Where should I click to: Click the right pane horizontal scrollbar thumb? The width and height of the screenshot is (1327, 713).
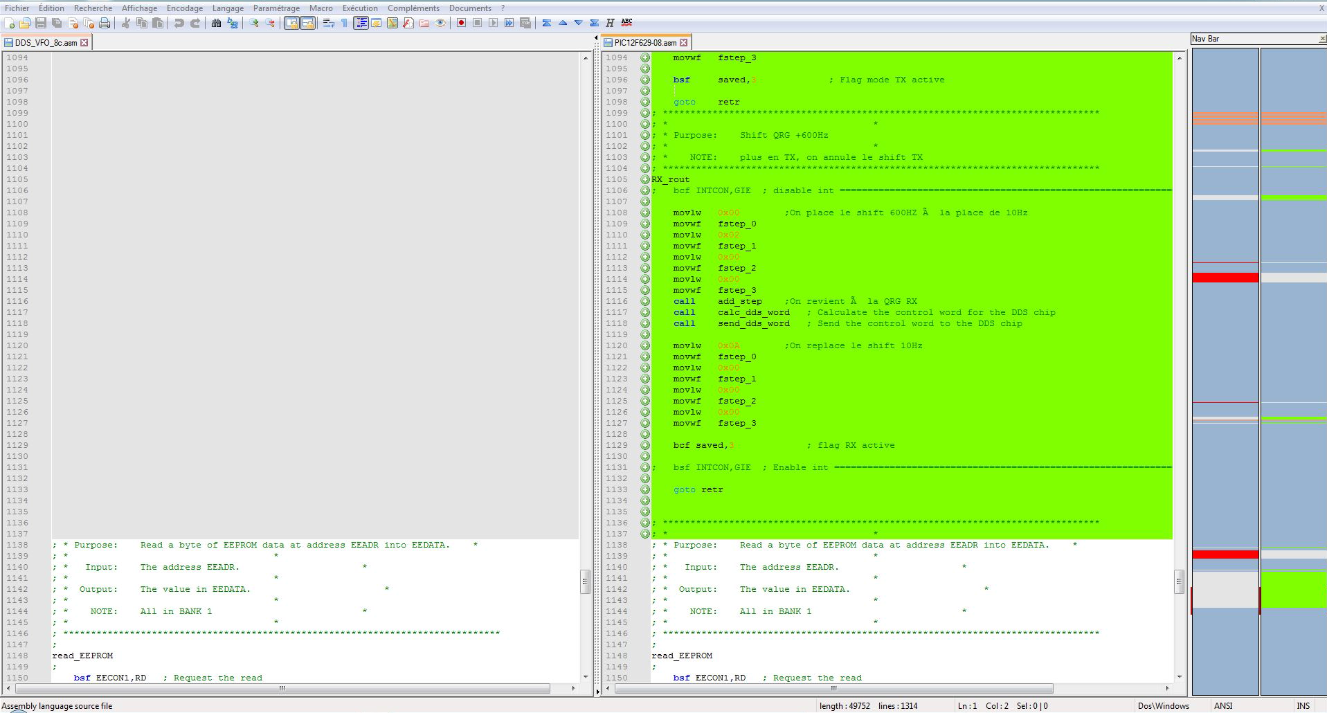834,689
